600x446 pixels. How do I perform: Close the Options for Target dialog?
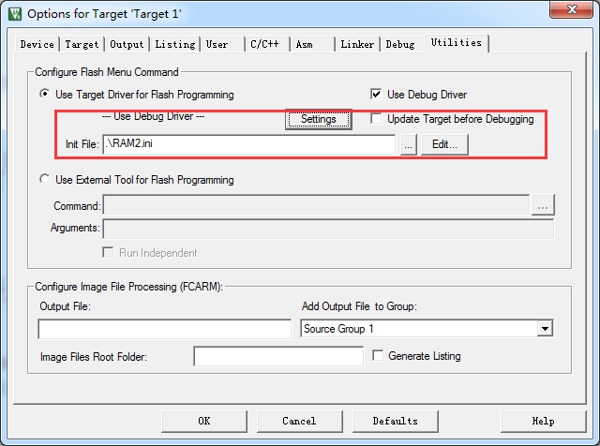(x=571, y=9)
